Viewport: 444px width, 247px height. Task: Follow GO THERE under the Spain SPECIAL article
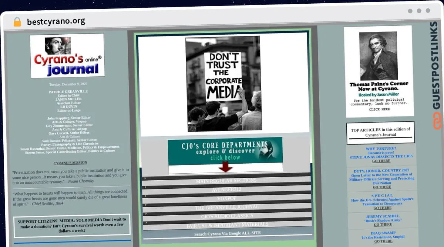(382, 208)
